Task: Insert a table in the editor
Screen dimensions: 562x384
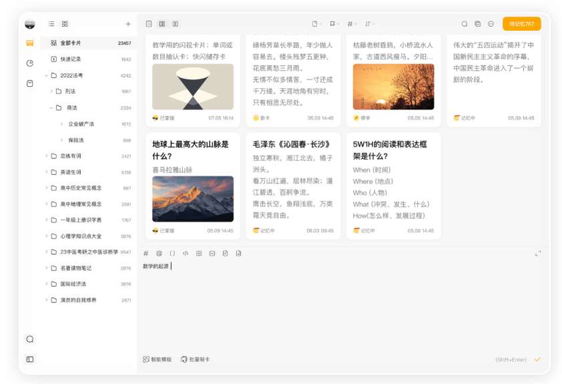Action: [199, 254]
